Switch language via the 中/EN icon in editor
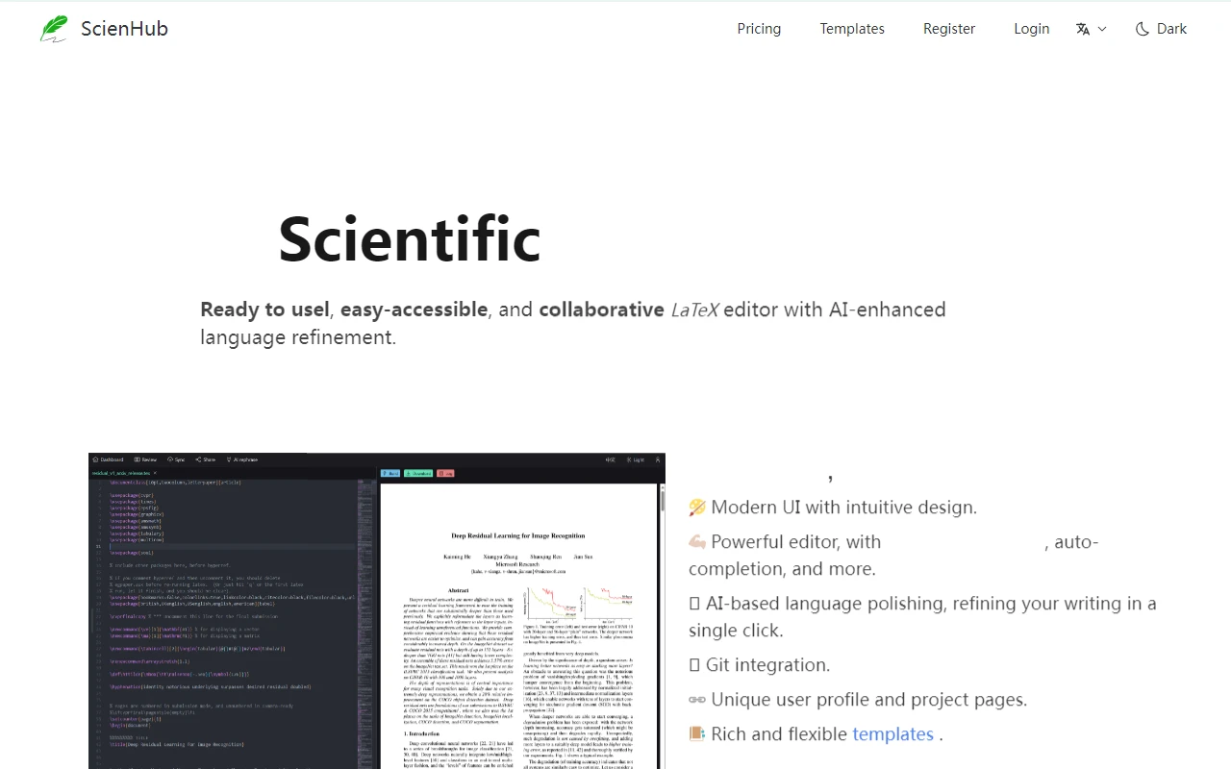Viewport: 1231px width, 769px height. point(610,459)
